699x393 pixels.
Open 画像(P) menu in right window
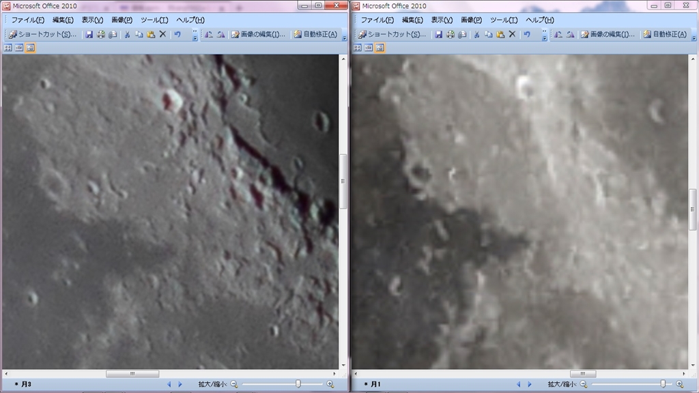click(x=471, y=20)
